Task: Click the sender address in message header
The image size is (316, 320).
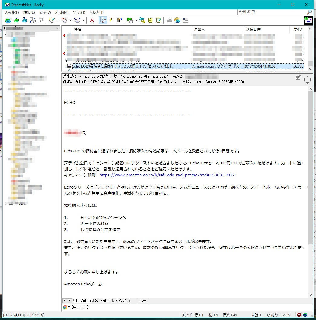Action: [x=124, y=76]
